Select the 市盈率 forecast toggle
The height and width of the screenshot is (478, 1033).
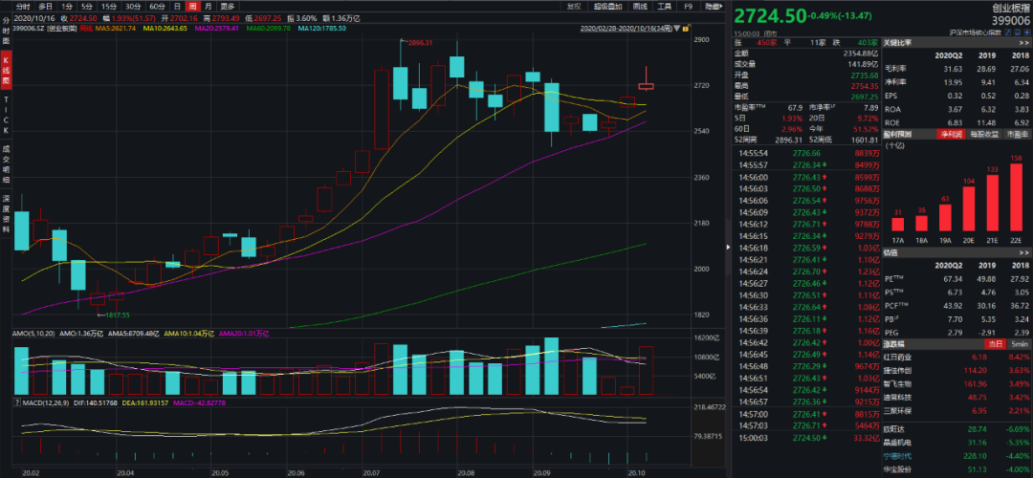click(x=1017, y=134)
